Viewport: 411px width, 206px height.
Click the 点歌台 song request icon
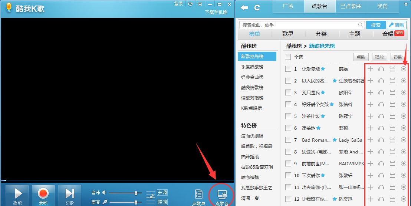[222, 194]
